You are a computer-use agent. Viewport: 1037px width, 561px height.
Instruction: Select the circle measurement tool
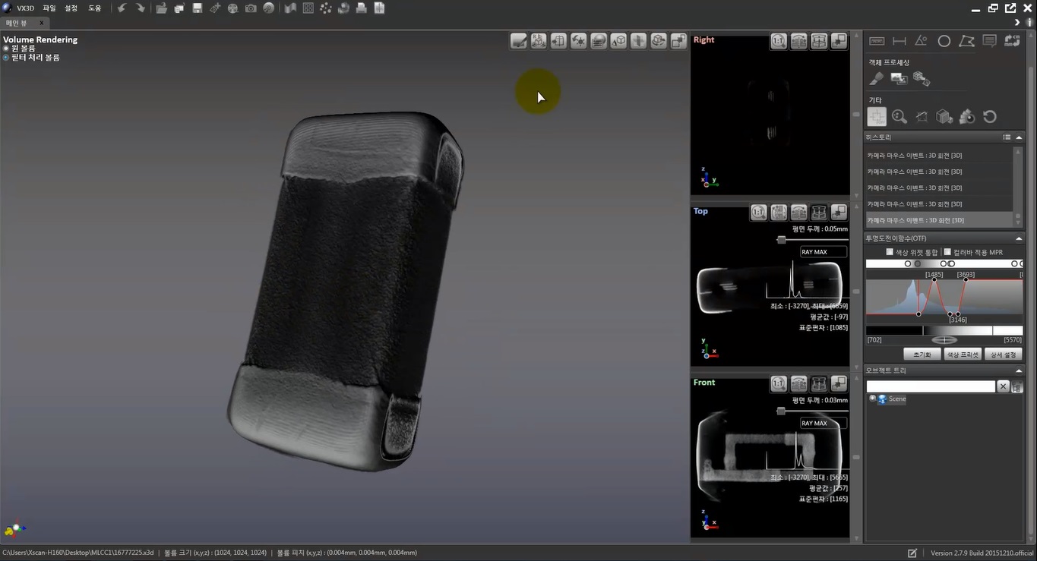[944, 41]
